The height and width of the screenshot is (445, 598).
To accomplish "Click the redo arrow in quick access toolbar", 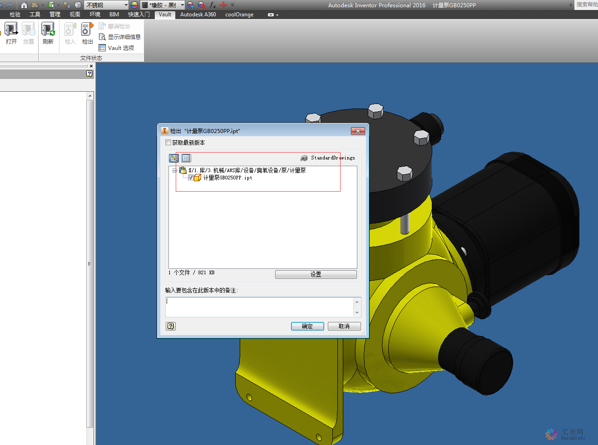I will tap(10, 5).
